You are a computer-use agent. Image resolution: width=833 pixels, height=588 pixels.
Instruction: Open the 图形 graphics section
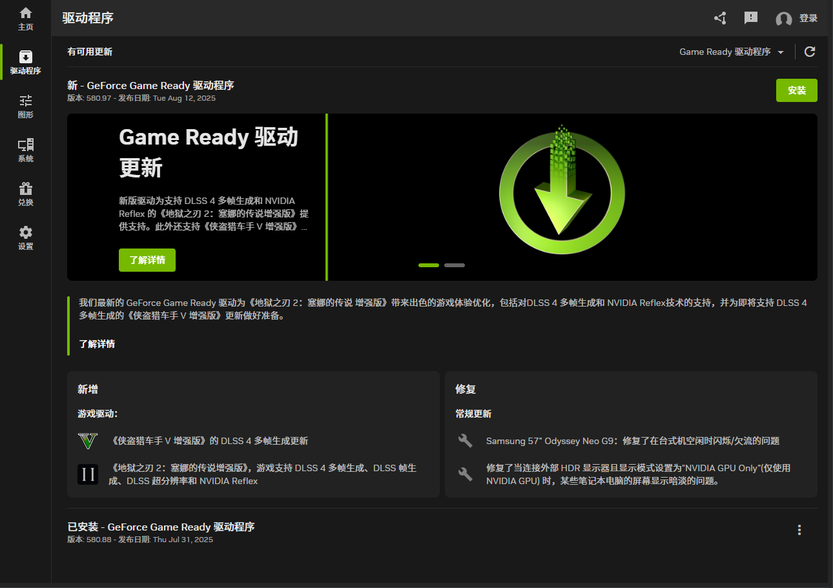pyautogui.click(x=26, y=106)
